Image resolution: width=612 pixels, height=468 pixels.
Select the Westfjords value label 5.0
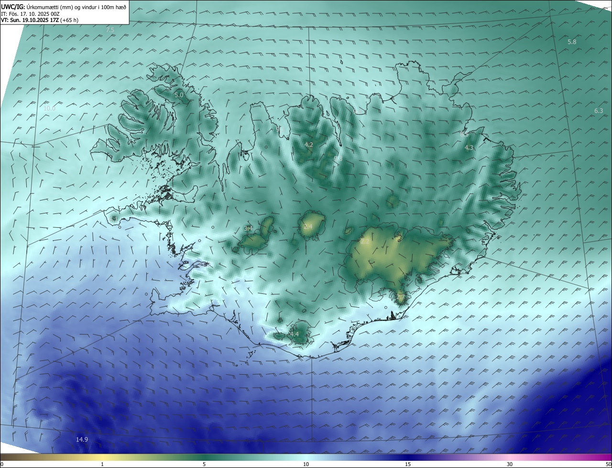click(x=179, y=95)
